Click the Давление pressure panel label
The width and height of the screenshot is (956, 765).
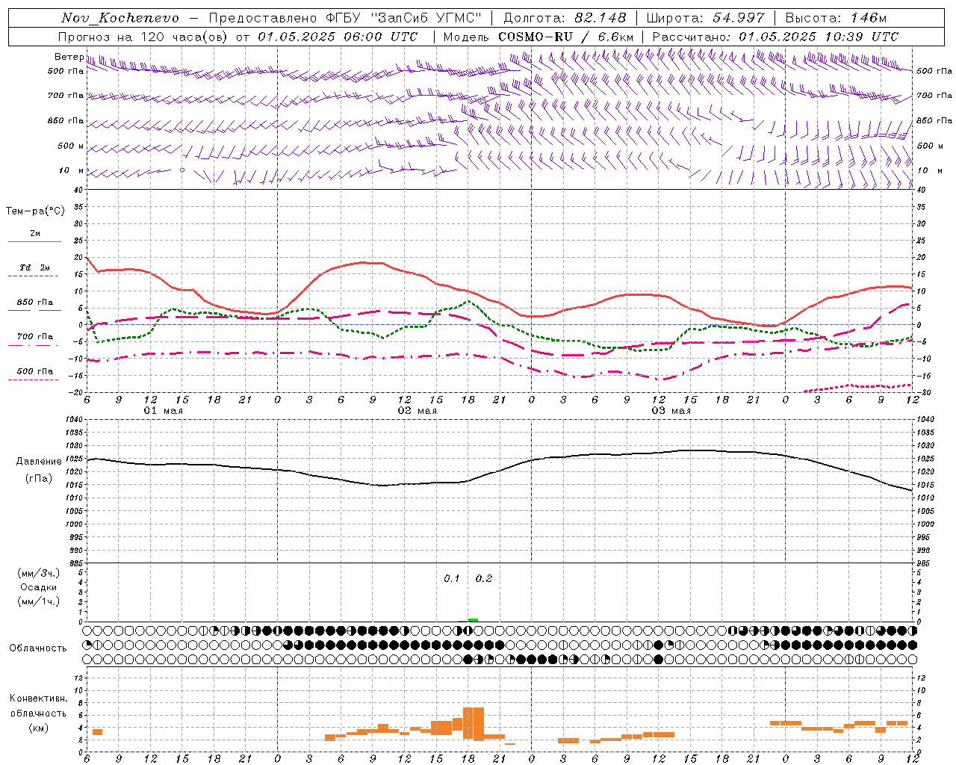pyautogui.click(x=39, y=462)
